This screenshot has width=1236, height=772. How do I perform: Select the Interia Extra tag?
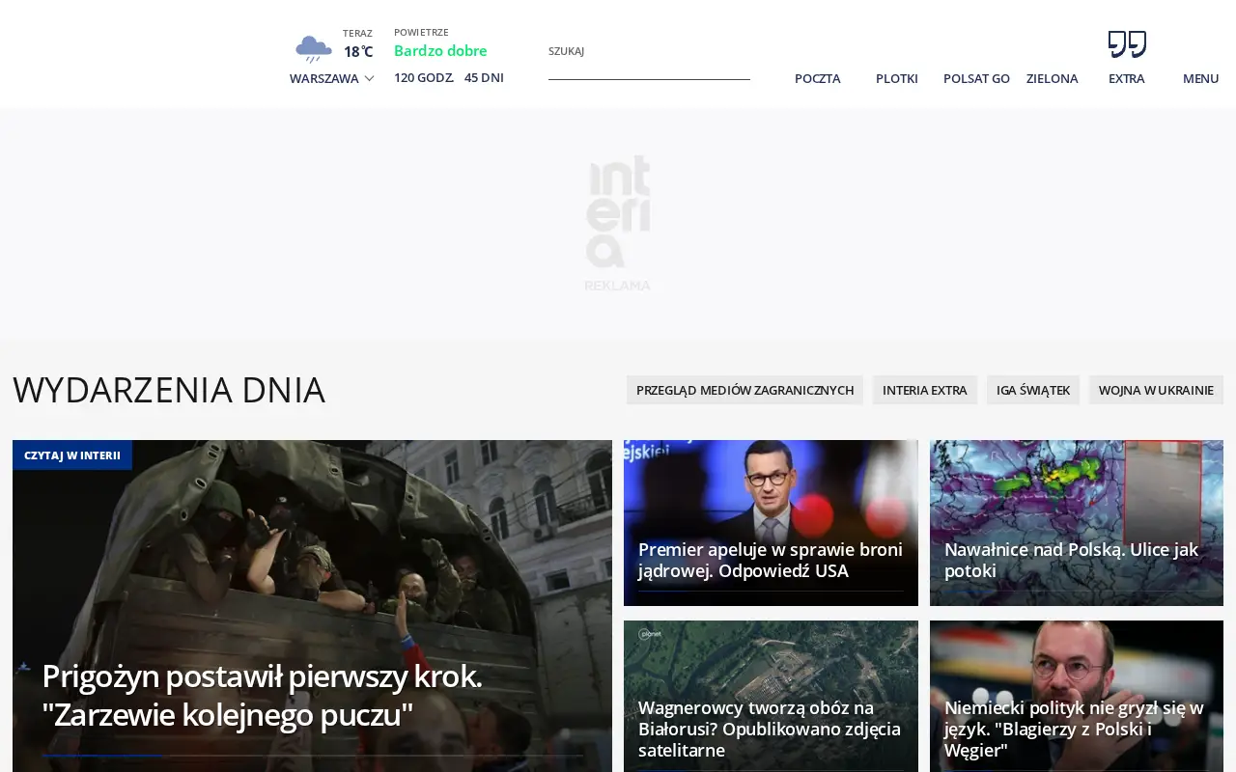(x=925, y=390)
